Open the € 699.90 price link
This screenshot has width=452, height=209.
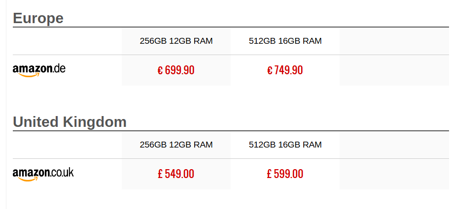pyautogui.click(x=176, y=70)
